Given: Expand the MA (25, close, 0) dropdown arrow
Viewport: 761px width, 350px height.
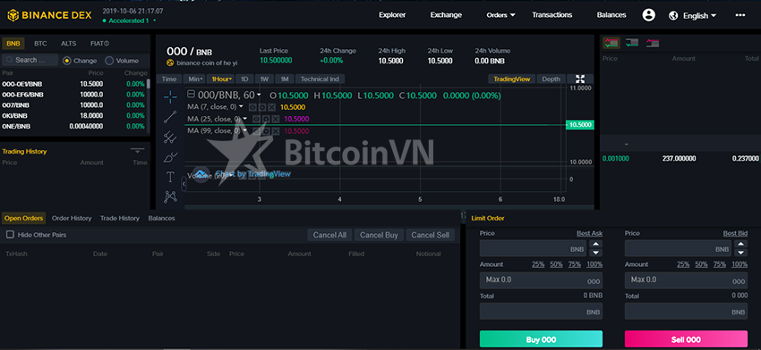Looking at the screenshot, I should tap(245, 119).
